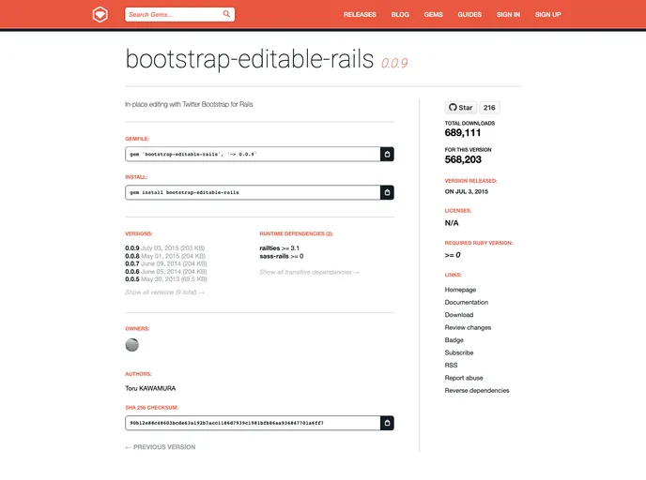Click the Report abuse link
Screen dimensions: 646x480
click(x=464, y=378)
